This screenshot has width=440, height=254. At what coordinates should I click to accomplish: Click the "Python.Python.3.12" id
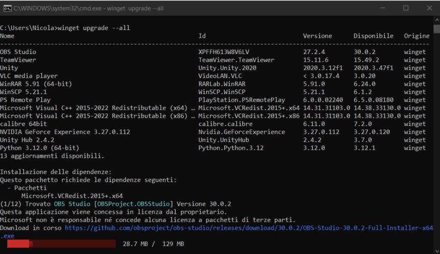pyautogui.click(x=231, y=148)
